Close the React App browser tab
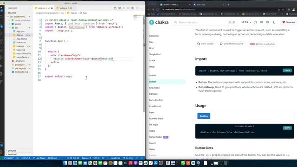The height and width of the screenshot is (167, 297). point(223,5)
